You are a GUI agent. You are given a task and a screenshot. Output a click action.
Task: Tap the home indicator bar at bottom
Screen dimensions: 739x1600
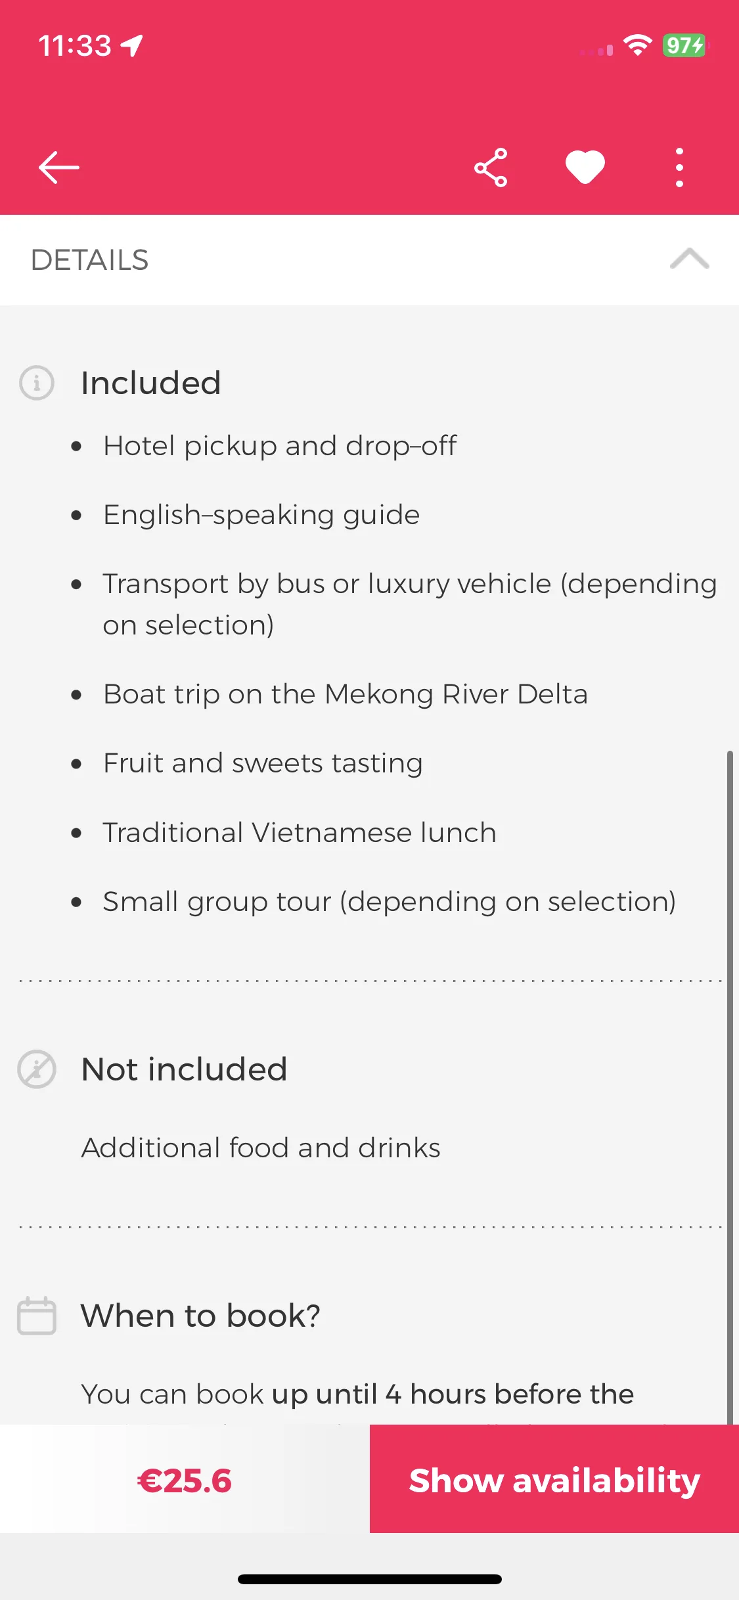[x=370, y=1579]
